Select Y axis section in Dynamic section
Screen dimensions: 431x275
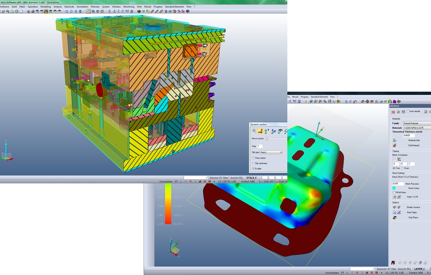click(x=267, y=131)
